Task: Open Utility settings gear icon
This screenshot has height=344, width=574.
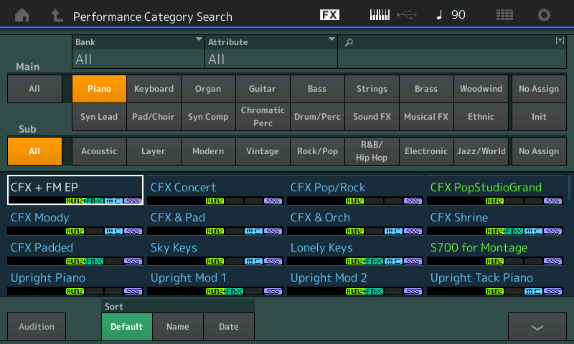Action: [x=545, y=15]
